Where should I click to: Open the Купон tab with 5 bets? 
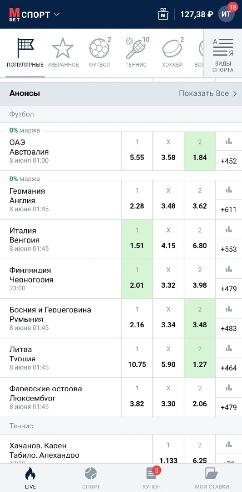tap(152, 477)
